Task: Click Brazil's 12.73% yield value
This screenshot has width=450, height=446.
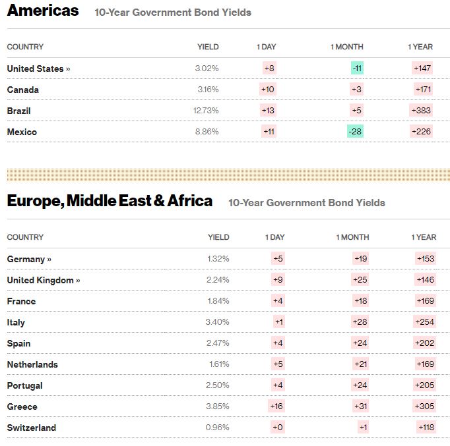Action: coord(206,111)
